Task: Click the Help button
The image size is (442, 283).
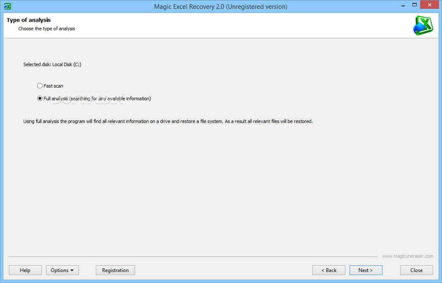Action: [25, 270]
